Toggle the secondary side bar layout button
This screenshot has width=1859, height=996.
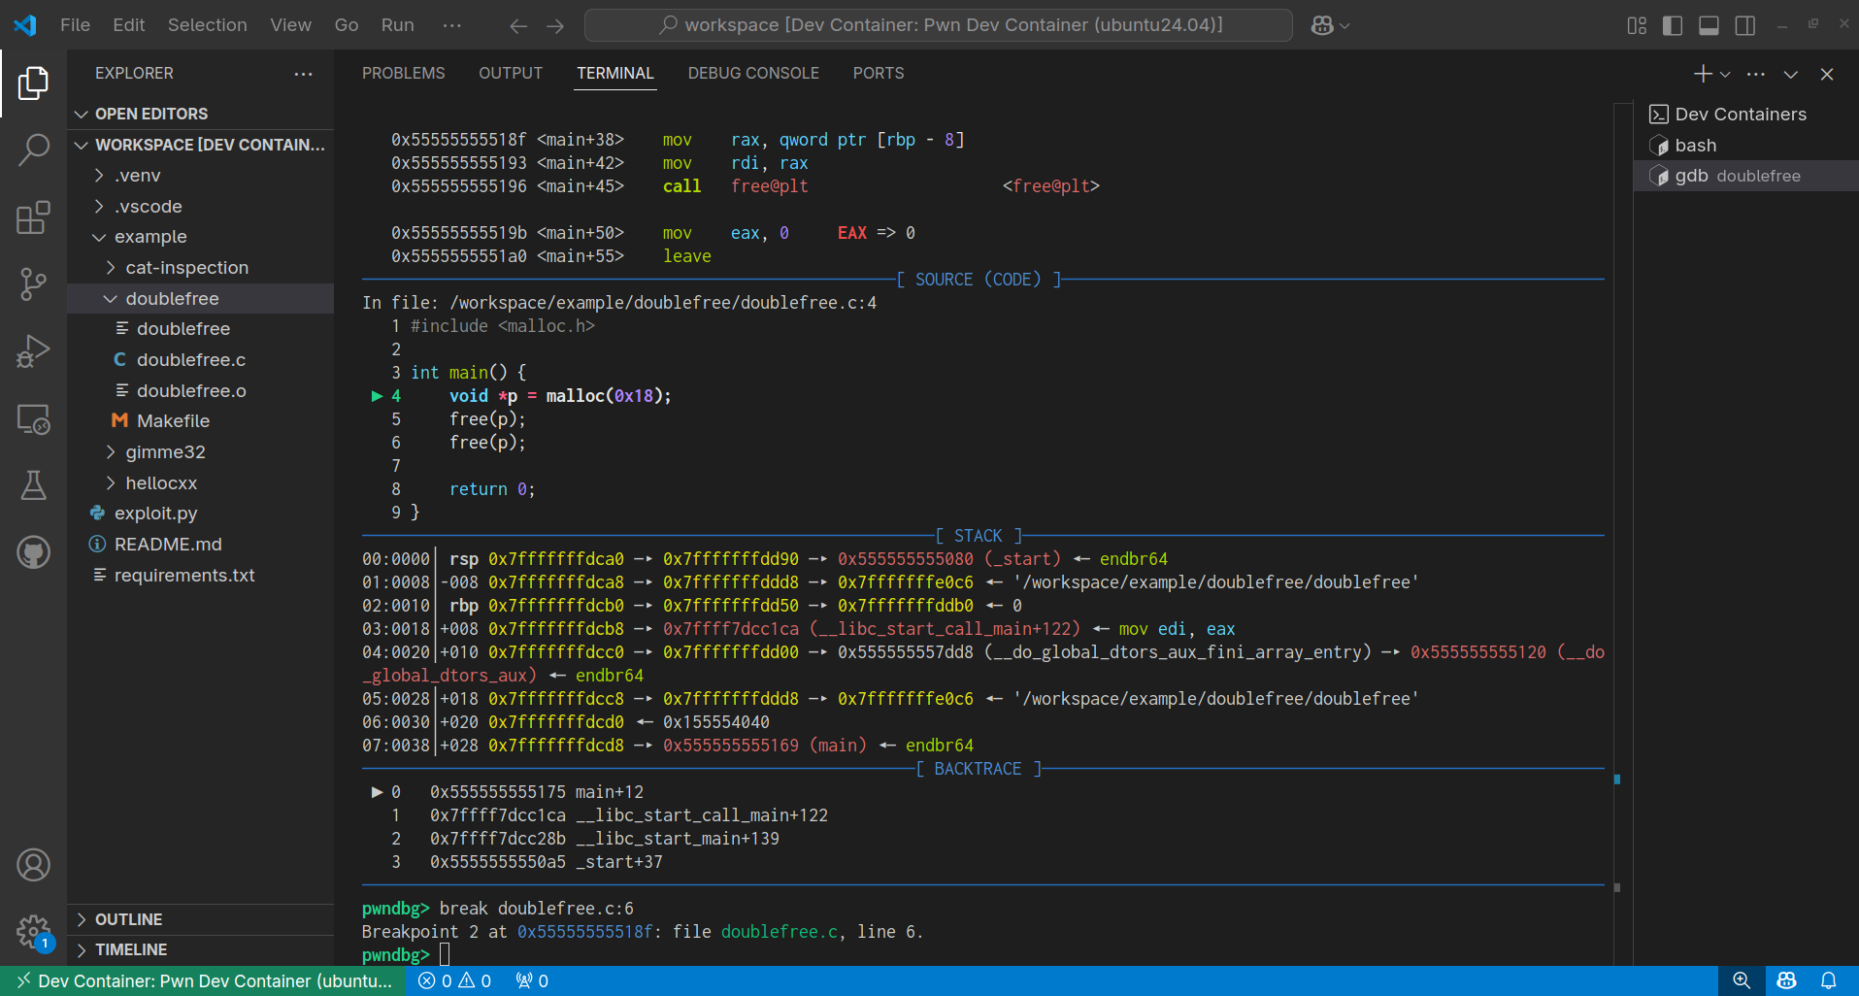click(1744, 25)
